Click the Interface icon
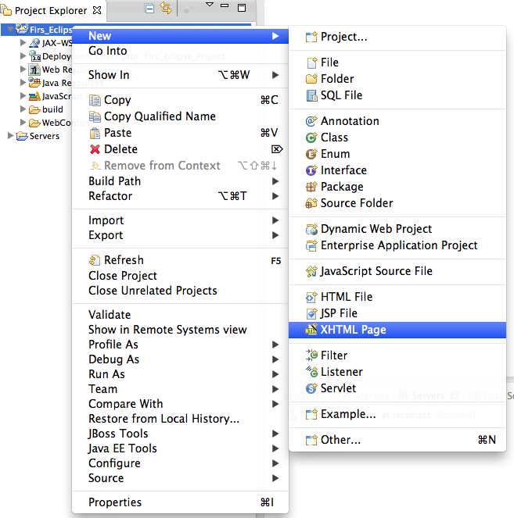 (x=311, y=170)
